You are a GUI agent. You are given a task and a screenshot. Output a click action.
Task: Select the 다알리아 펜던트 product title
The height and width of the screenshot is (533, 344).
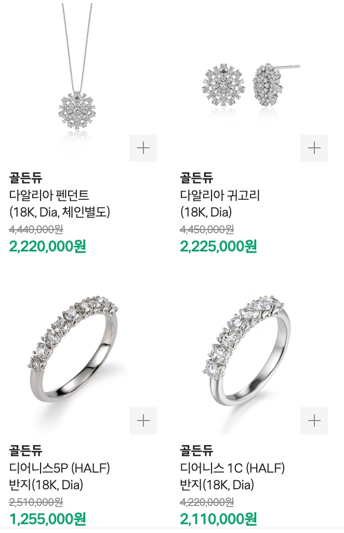click(x=59, y=204)
